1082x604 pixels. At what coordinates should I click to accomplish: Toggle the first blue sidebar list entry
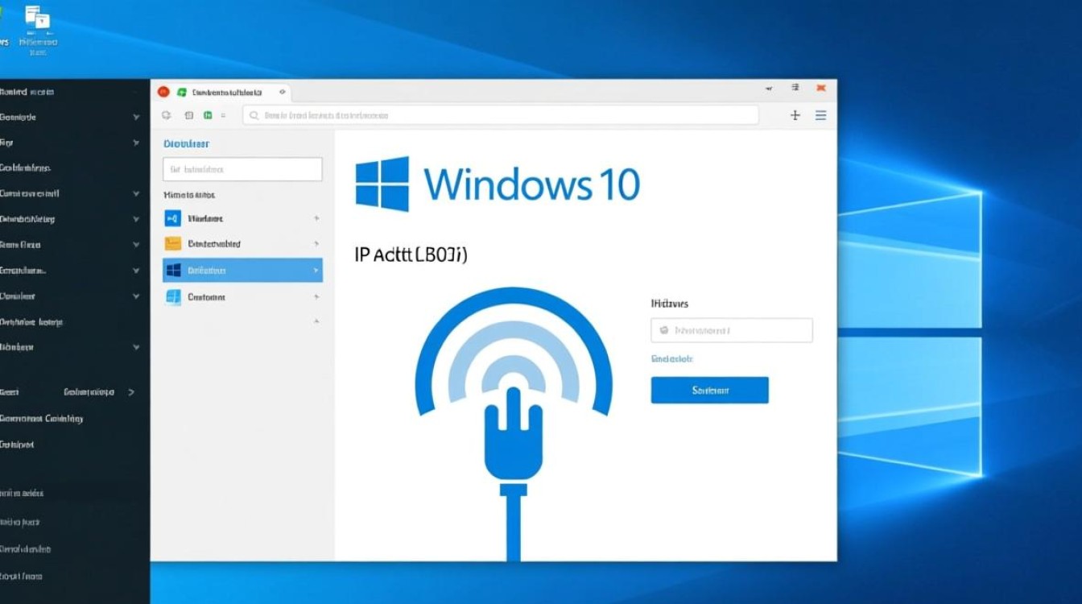(242, 218)
